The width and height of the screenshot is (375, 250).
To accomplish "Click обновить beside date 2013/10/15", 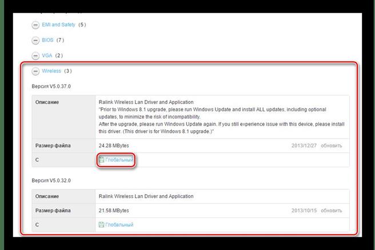I will (x=331, y=211).
